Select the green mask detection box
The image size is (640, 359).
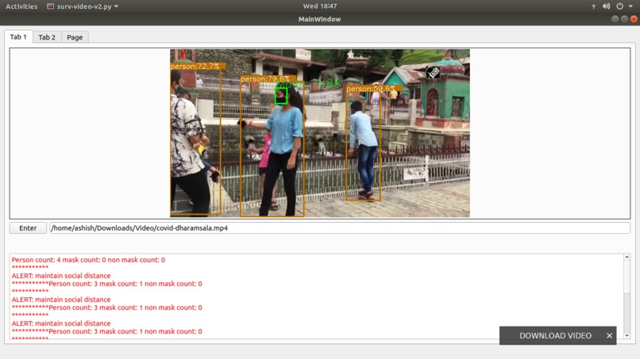pos(281,96)
